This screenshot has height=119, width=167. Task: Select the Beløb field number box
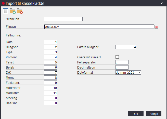(x=50, y=68)
